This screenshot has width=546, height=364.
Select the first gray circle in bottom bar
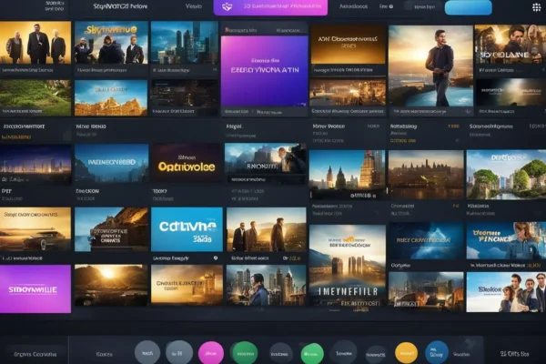click(x=147, y=352)
